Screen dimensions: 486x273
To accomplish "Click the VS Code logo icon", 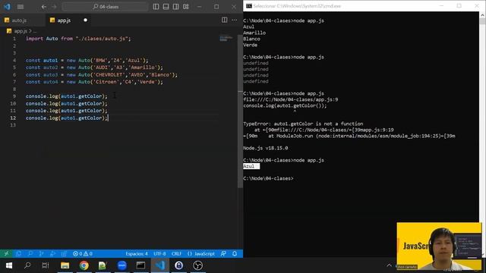I will point(7,7).
